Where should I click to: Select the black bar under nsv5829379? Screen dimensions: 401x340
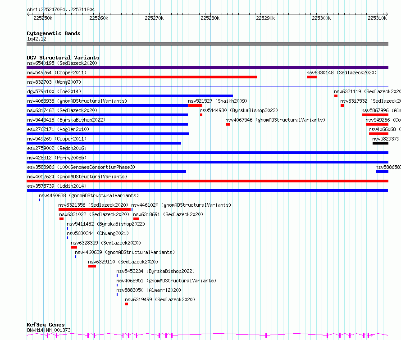(381, 143)
